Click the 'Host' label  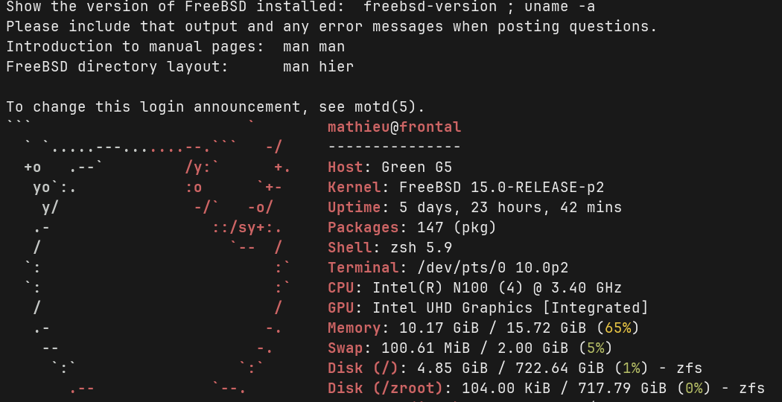345,167
